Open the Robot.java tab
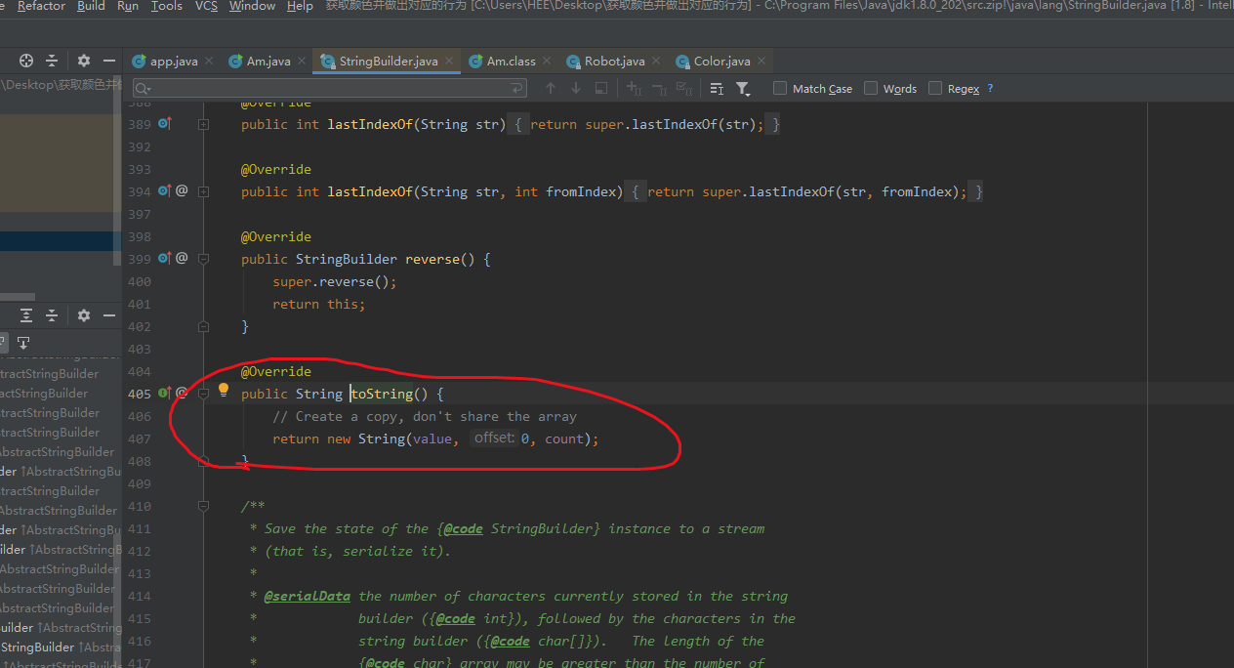The width and height of the screenshot is (1234, 668). (615, 61)
